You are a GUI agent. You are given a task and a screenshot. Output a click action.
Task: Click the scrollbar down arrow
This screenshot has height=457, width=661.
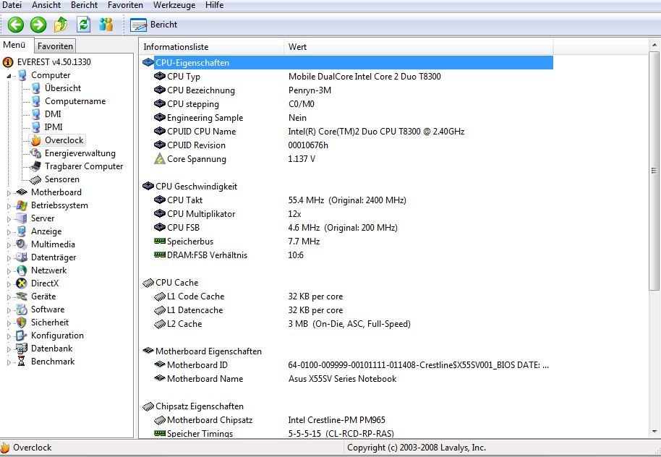(x=654, y=432)
